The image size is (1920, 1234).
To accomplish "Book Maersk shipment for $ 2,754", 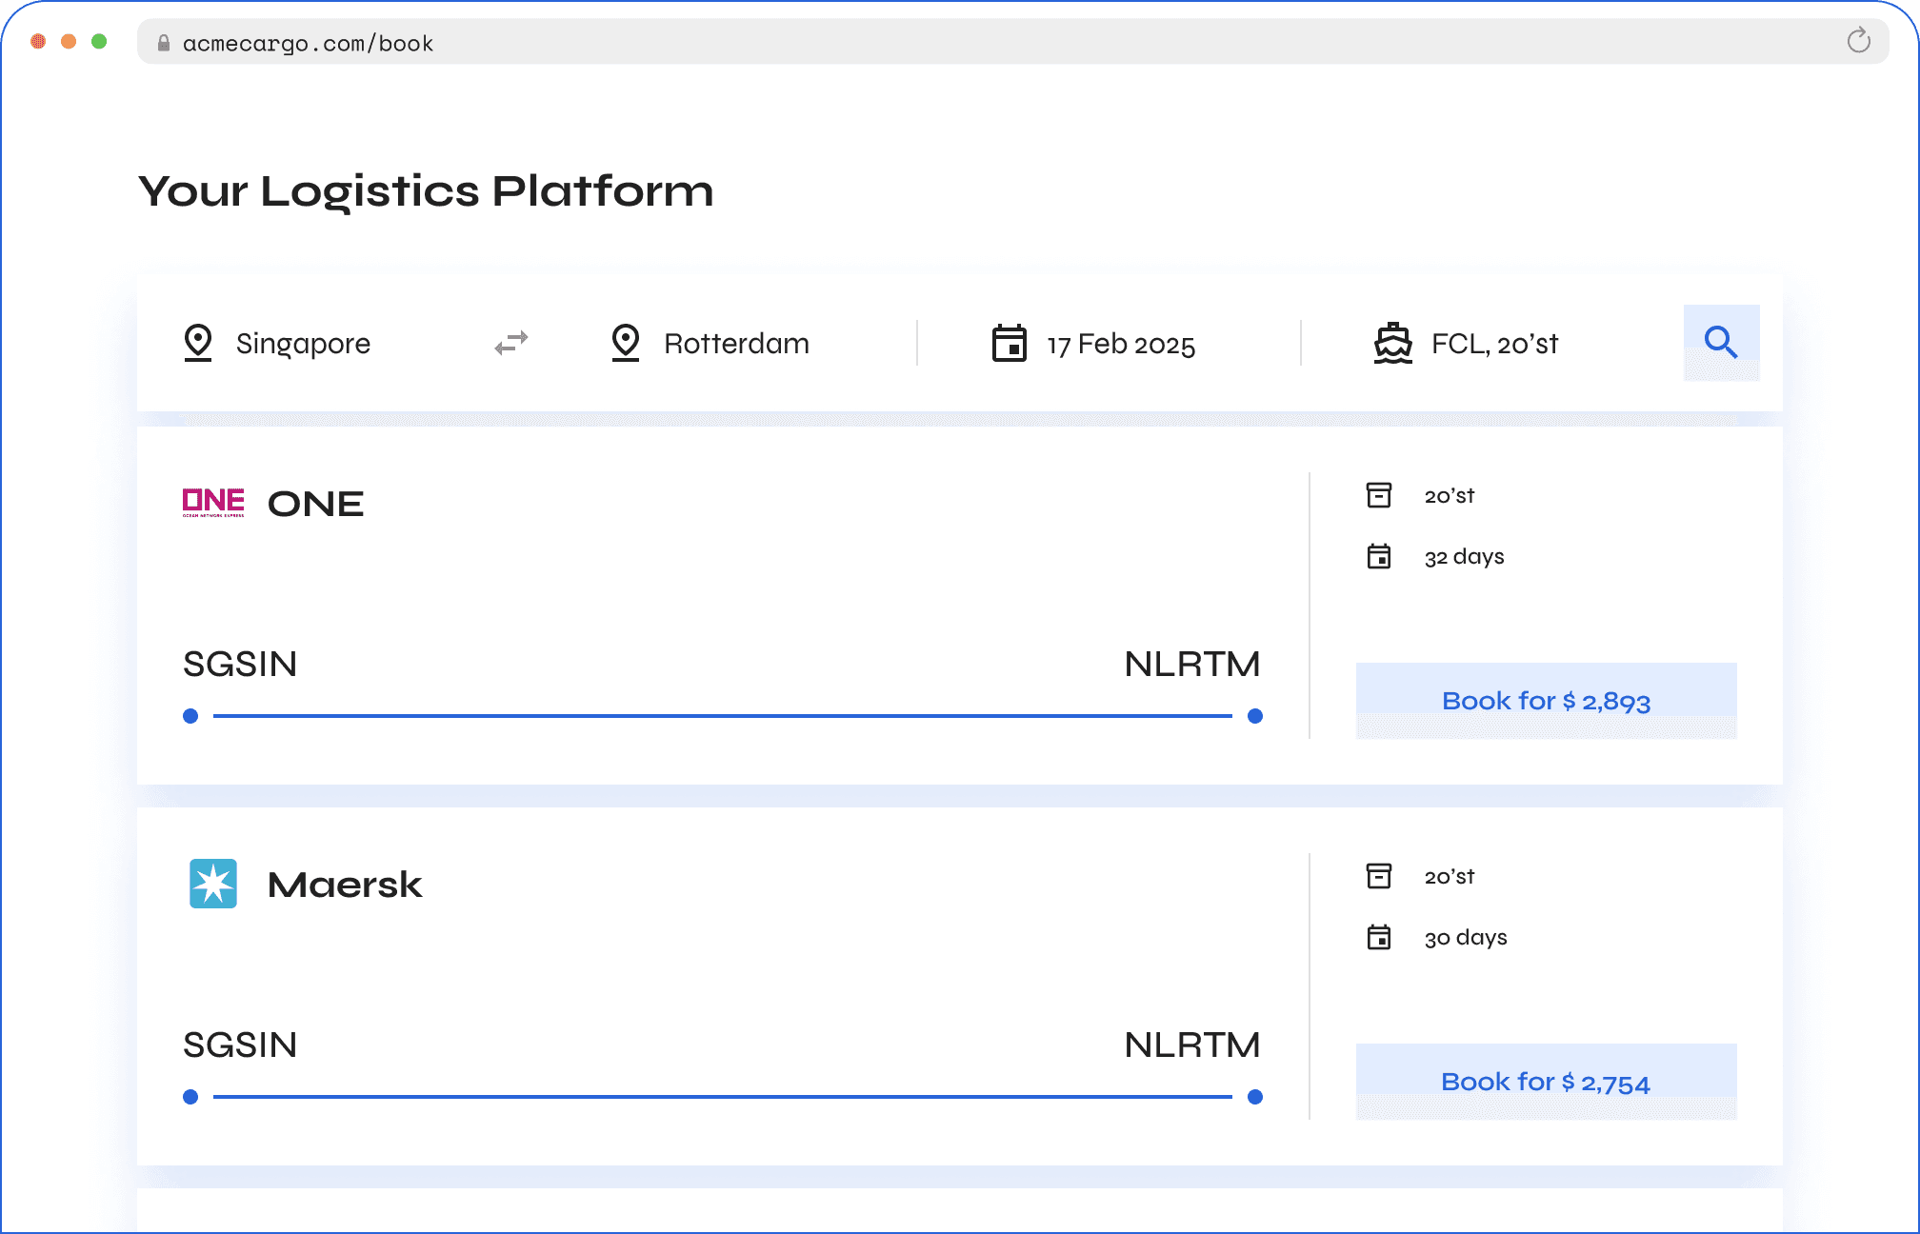I will point(1546,1082).
